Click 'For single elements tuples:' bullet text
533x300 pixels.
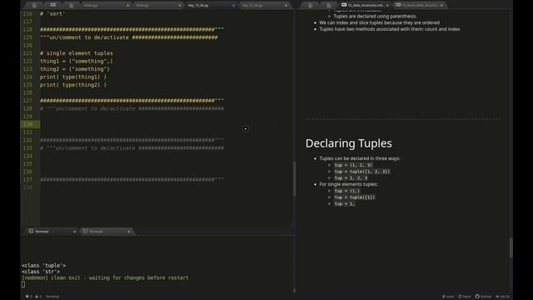pos(348,184)
